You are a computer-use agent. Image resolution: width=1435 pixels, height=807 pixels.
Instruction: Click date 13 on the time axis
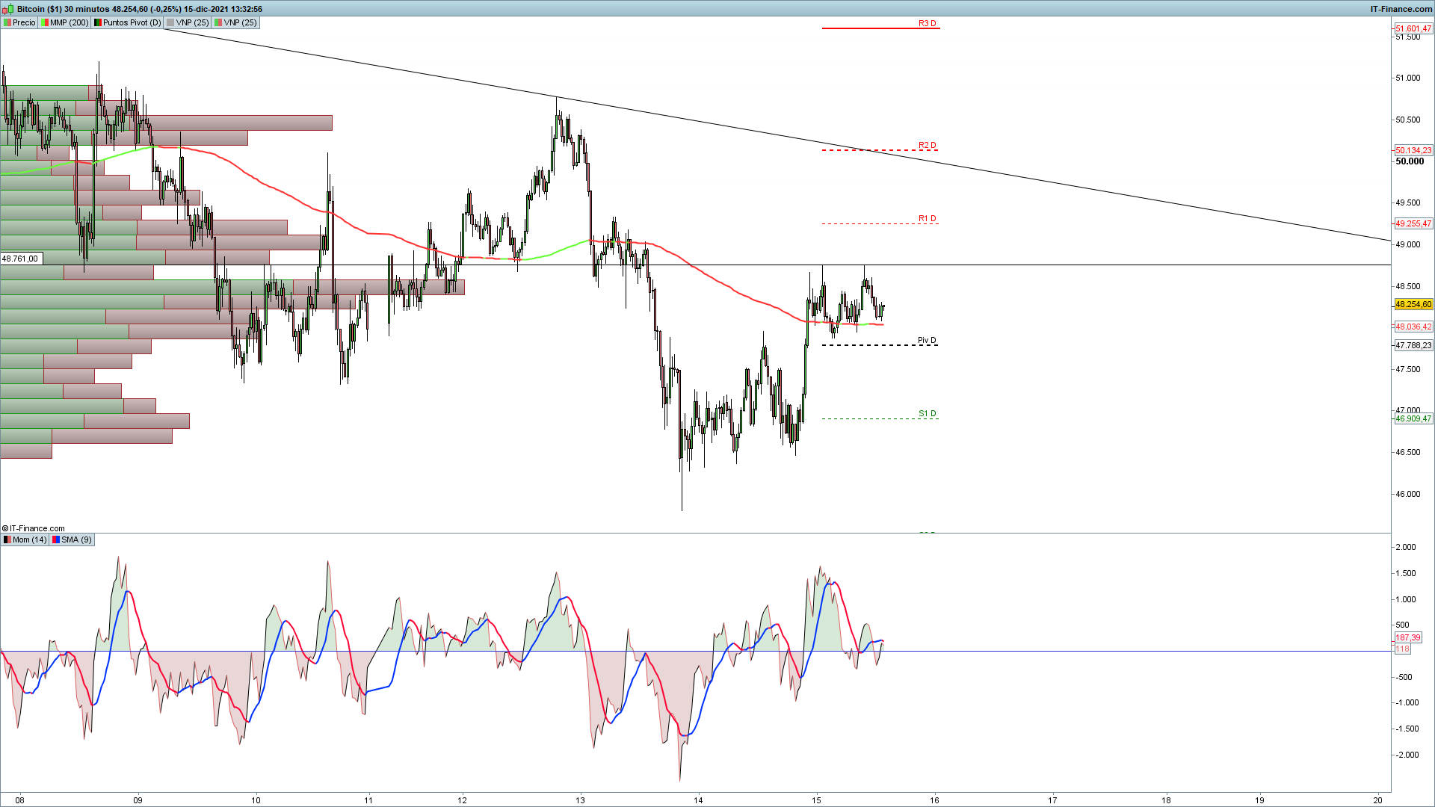pos(580,800)
